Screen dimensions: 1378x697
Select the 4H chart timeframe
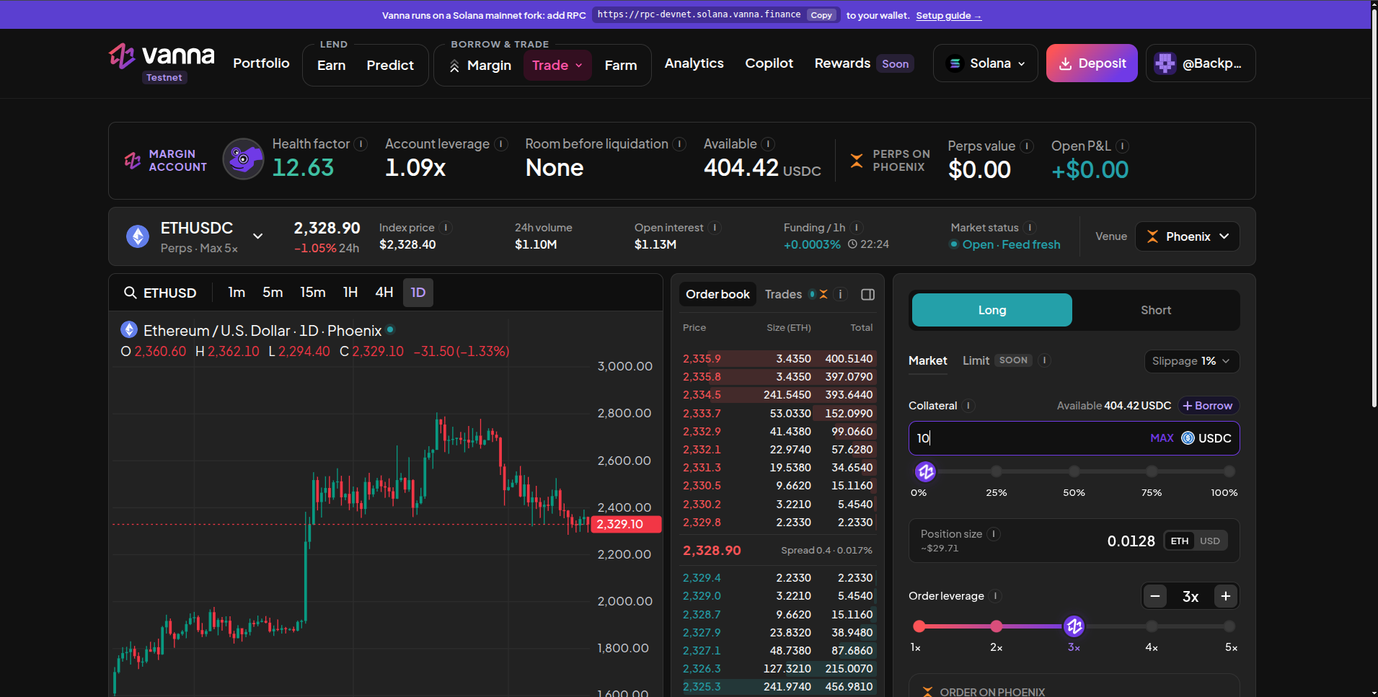384,293
